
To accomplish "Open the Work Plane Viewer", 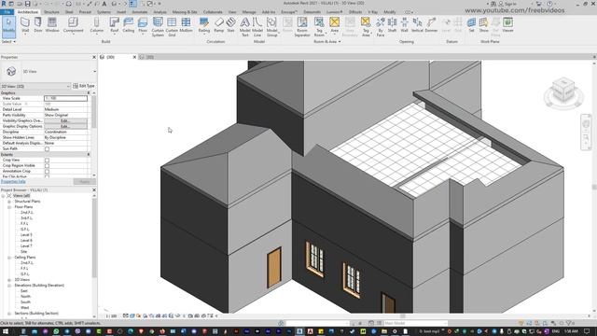I will [x=507, y=25].
